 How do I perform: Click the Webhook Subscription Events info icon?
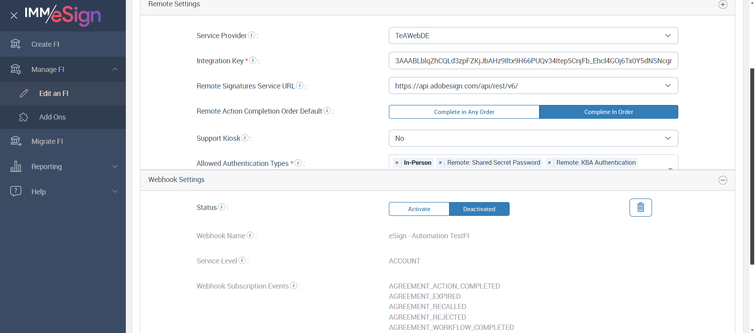[294, 285]
